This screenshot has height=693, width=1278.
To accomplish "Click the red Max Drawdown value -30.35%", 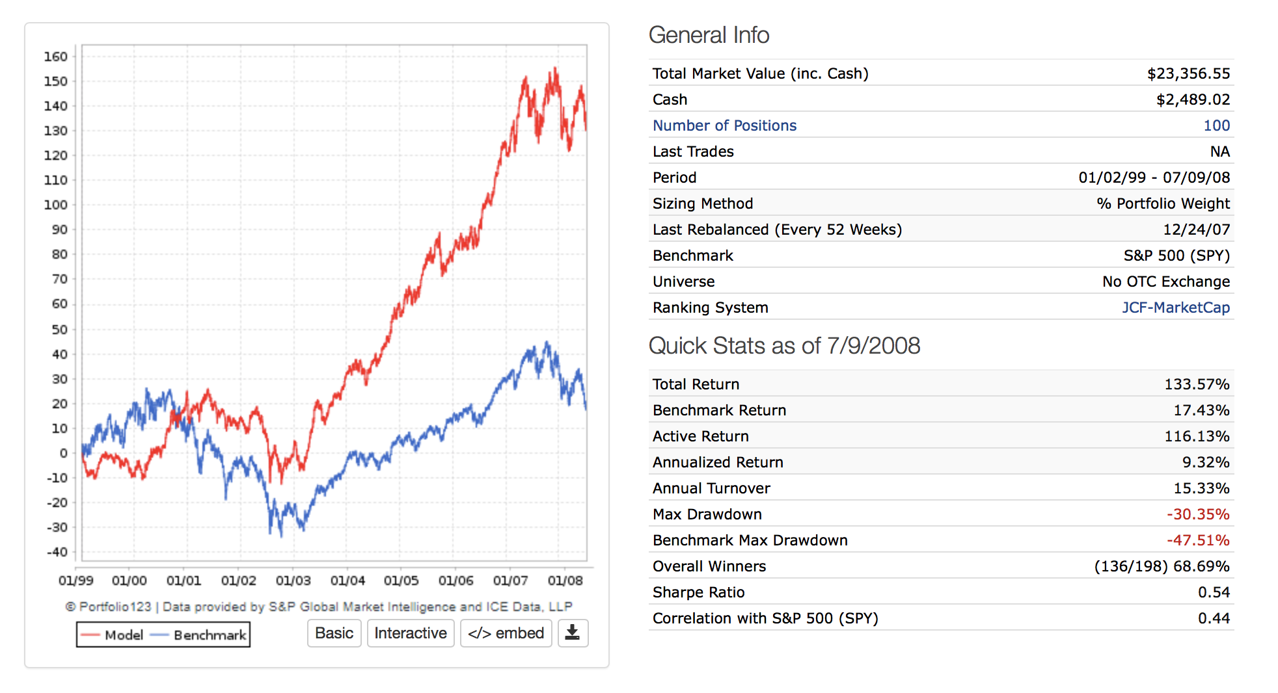I will click(x=1198, y=514).
